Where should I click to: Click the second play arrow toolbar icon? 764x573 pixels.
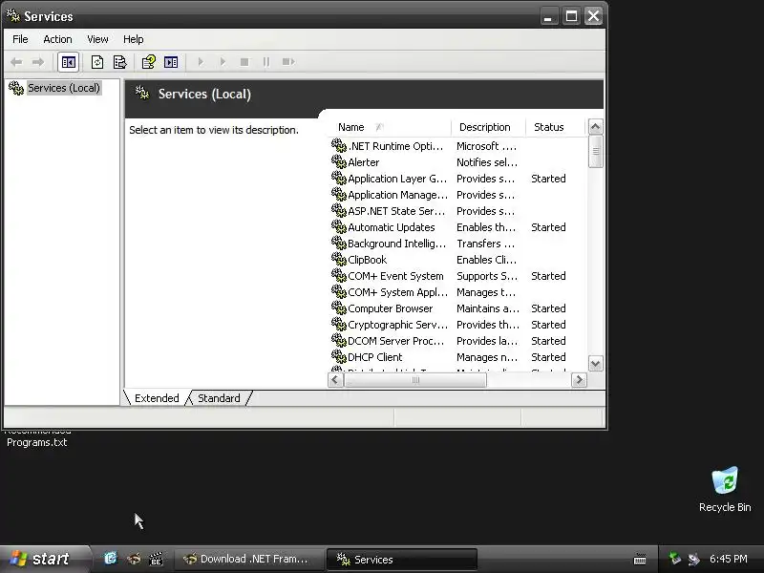pyautogui.click(x=223, y=62)
